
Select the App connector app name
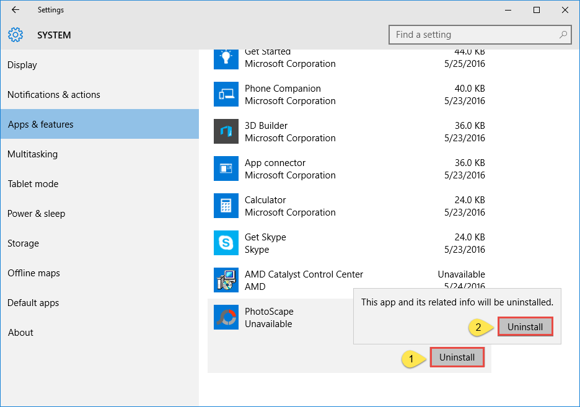(275, 163)
